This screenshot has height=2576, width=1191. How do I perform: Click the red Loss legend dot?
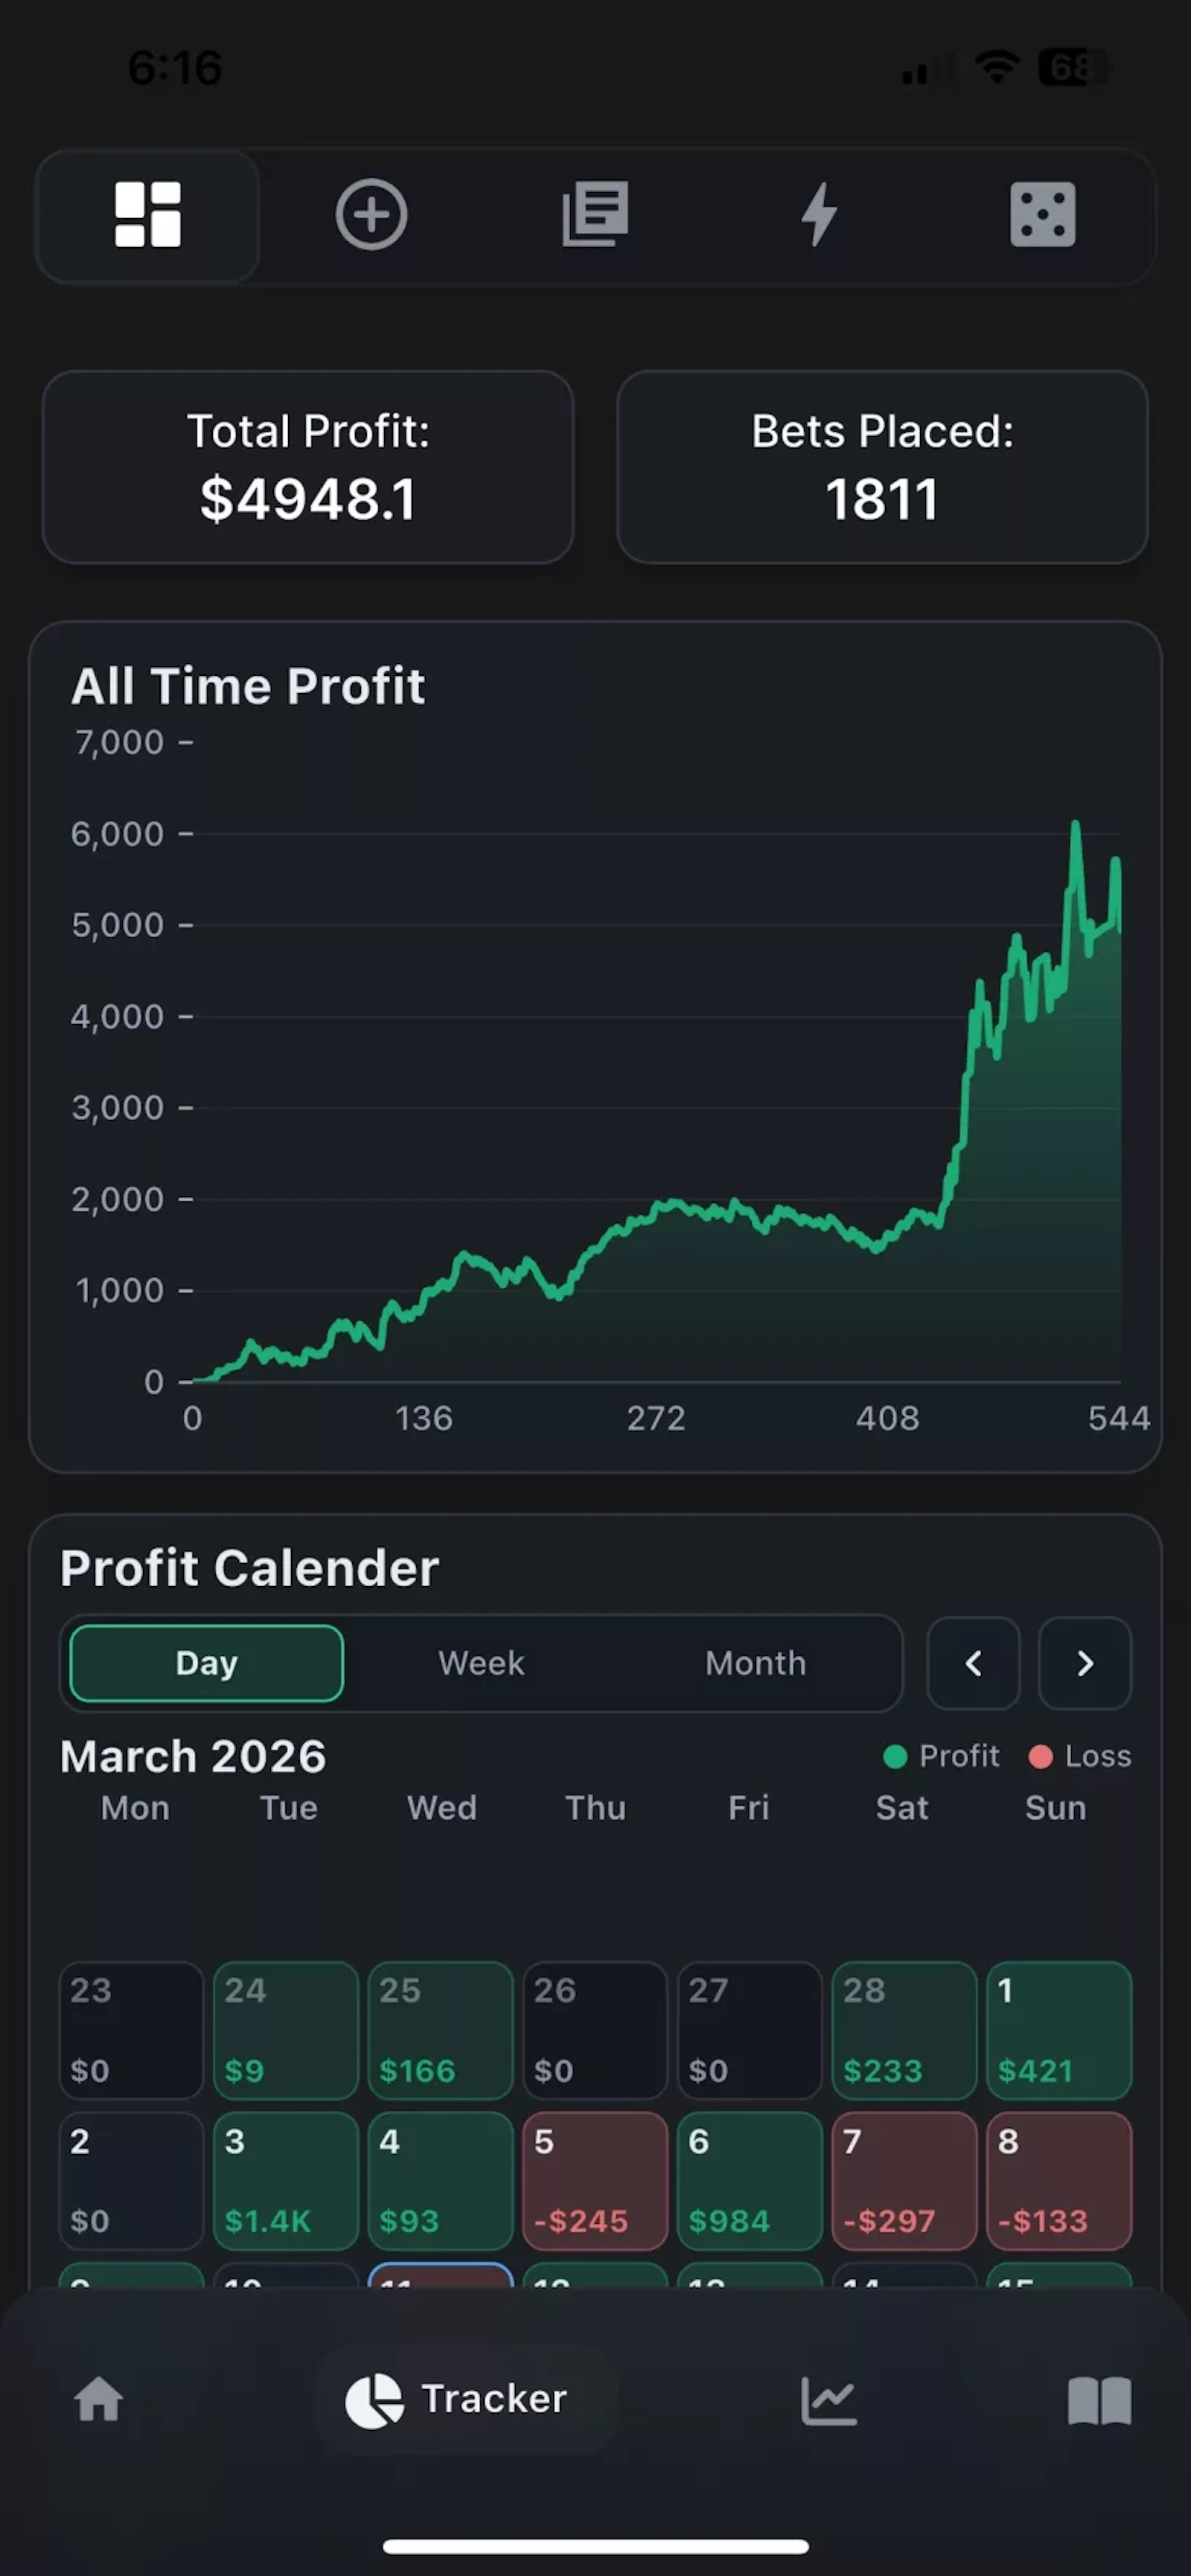[x=1040, y=1757]
